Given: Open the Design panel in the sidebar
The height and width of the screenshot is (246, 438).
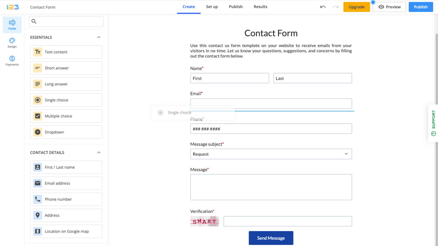Looking at the screenshot, I should click(12, 43).
